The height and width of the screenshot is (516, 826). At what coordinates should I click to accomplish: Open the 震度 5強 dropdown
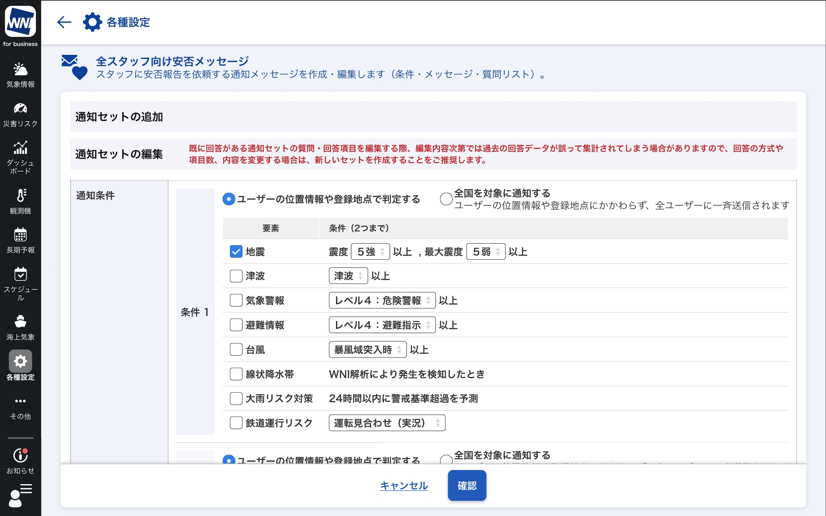370,252
